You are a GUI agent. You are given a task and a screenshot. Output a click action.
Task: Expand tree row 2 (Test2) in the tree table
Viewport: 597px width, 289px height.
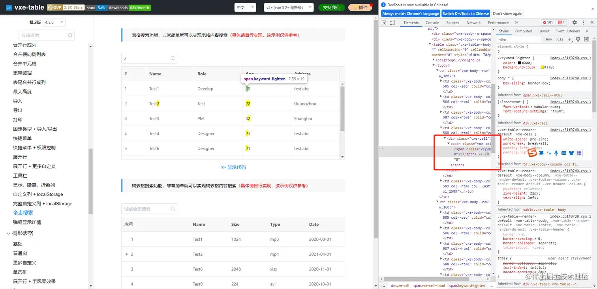pyautogui.click(x=126, y=254)
